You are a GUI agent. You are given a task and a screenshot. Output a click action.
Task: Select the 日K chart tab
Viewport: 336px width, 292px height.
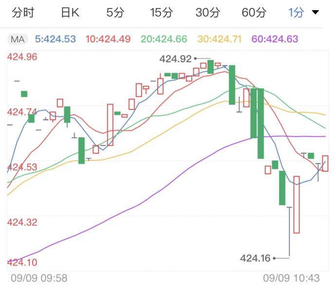coord(70,13)
